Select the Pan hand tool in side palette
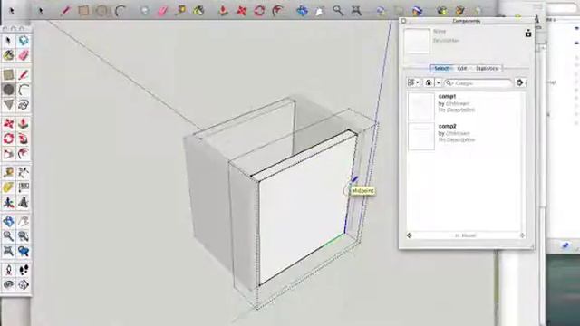 24,221
